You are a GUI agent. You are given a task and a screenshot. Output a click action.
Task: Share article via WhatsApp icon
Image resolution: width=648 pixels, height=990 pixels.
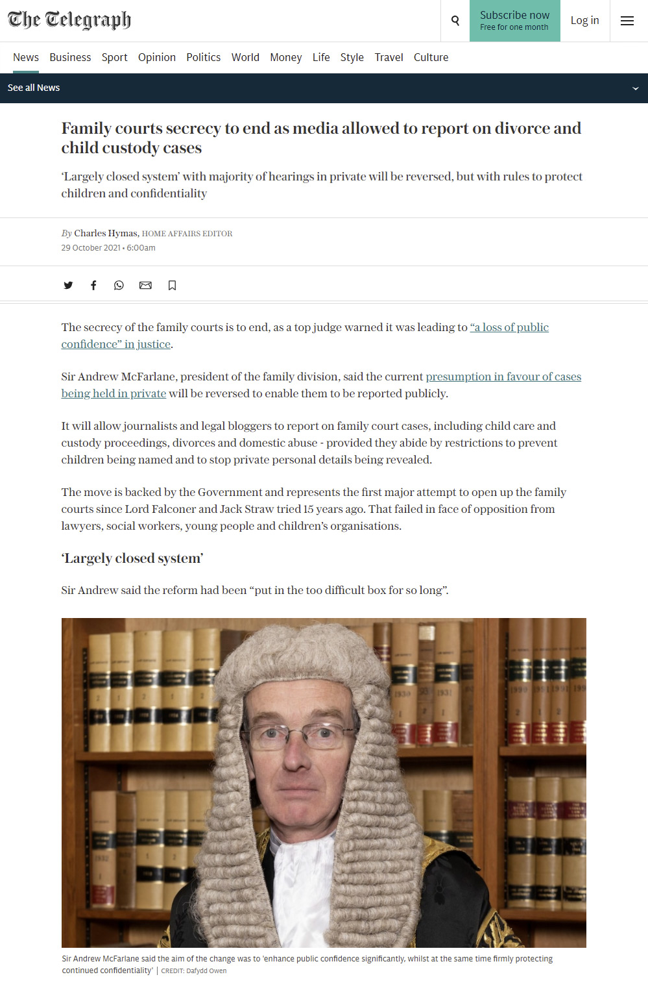tap(119, 286)
